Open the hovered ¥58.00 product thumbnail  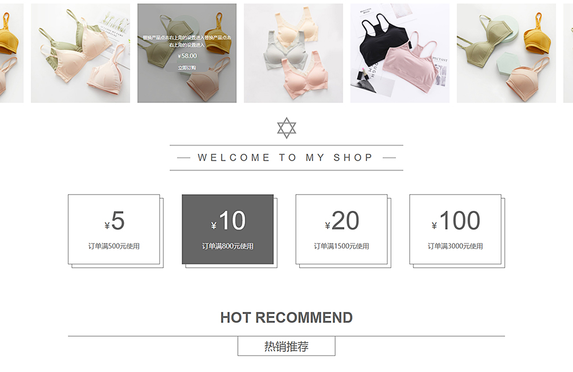[x=187, y=53]
